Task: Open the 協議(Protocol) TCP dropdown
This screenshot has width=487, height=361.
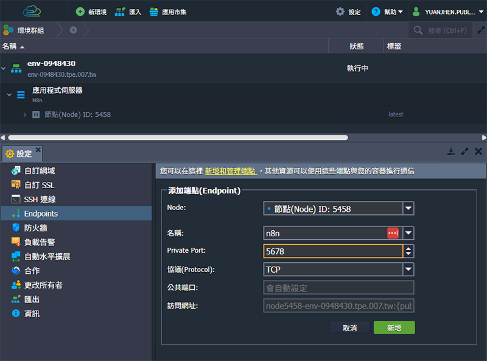Action: click(x=409, y=269)
